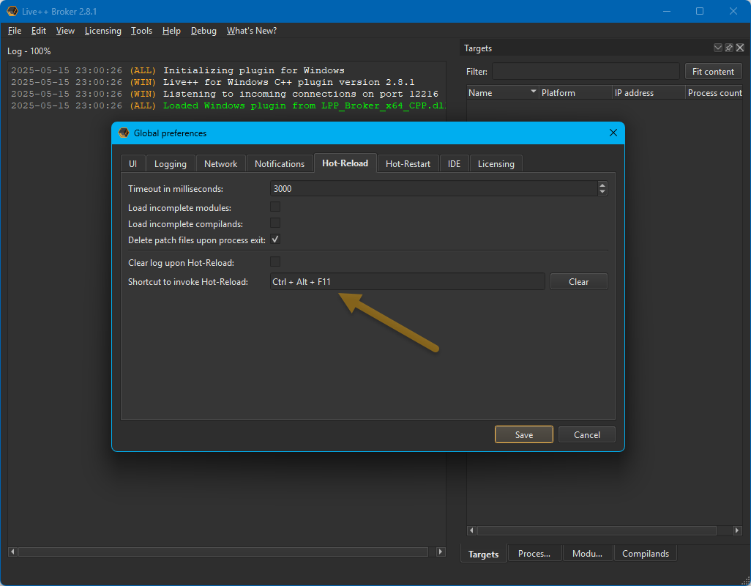This screenshot has height=586, width=751.
Task: Open the Edit menu
Action: click(38, 31)
